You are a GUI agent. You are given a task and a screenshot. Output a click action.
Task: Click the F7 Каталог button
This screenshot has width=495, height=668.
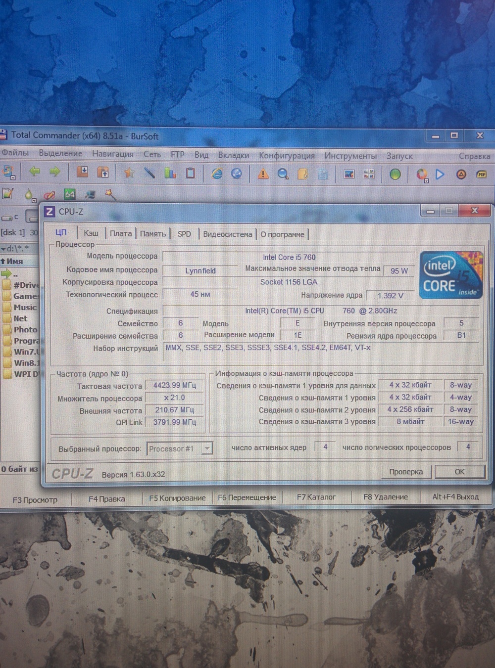point(316,497)
